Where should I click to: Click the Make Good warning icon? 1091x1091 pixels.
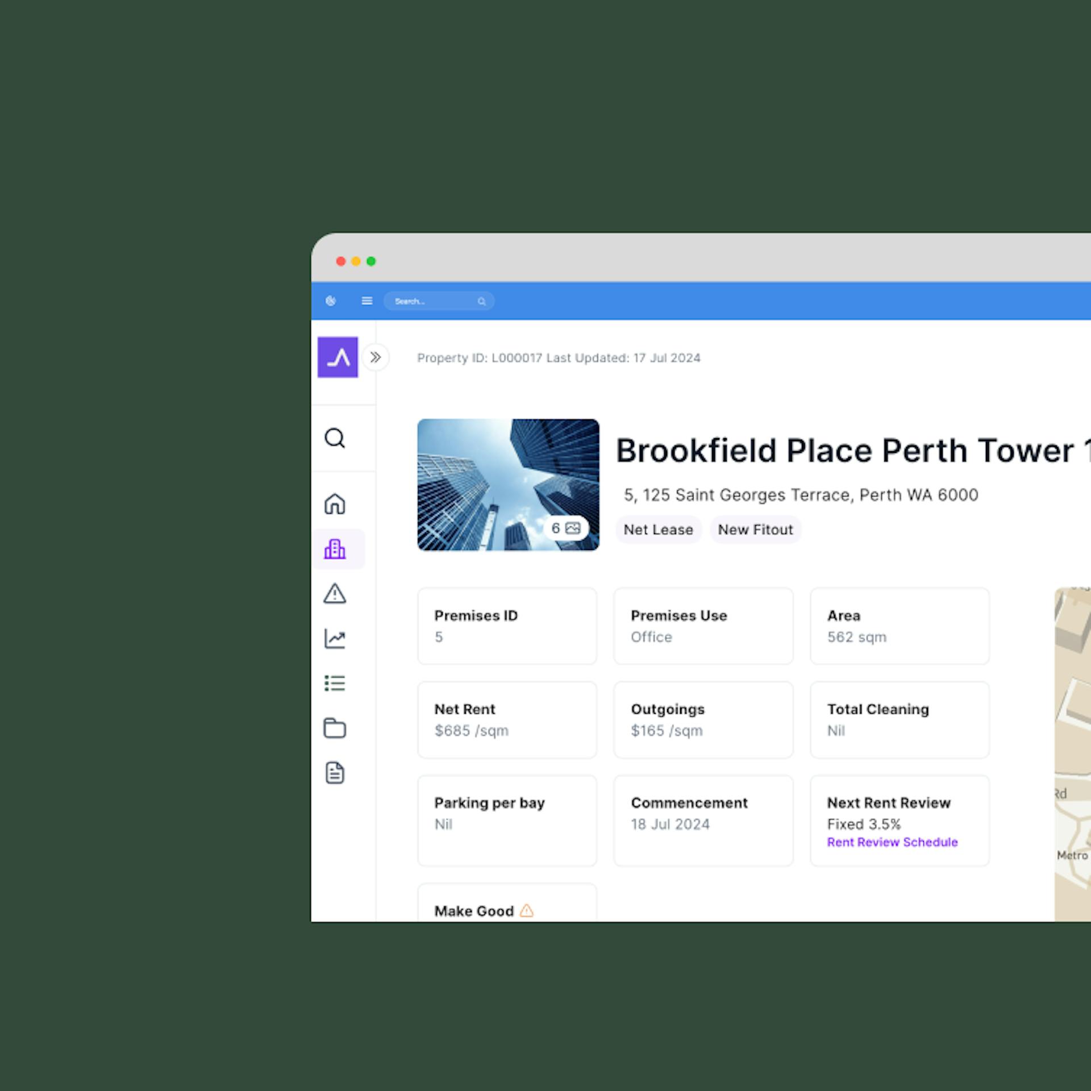[x=527, y=910]
